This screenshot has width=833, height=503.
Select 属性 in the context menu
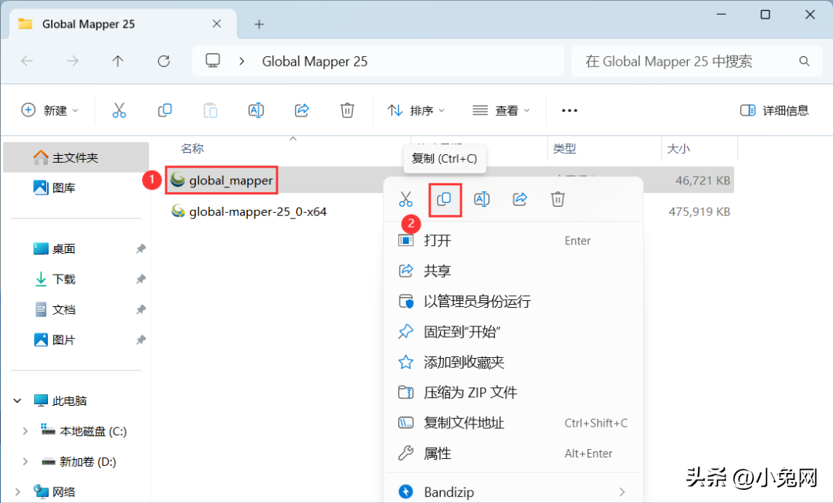pyautogui.click(x=513, y=454)
